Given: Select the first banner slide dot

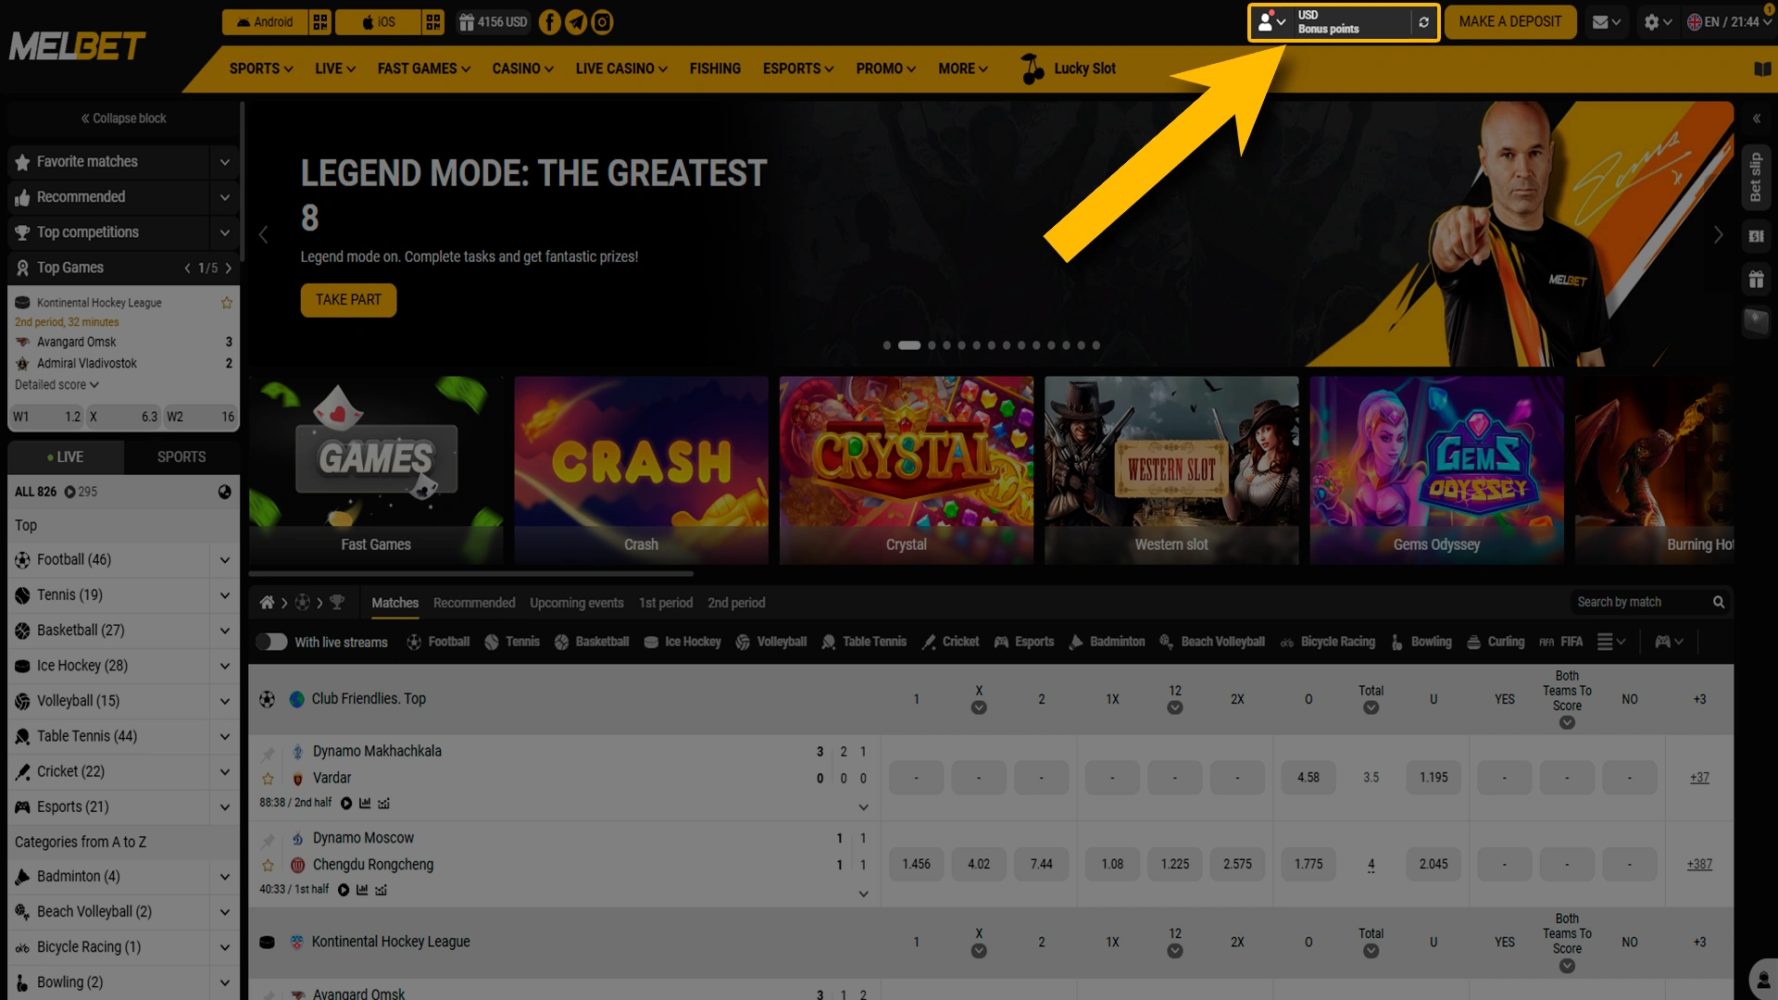Looking at the screenshot, I should [887, 345].
